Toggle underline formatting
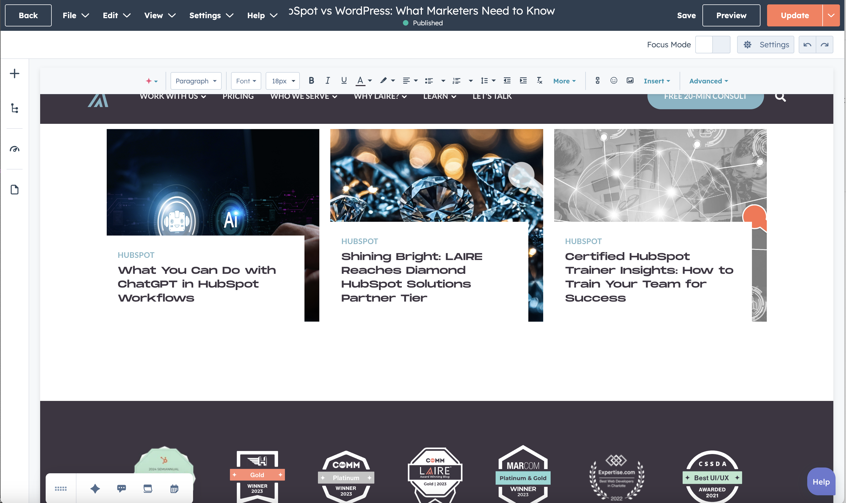This screenshot has width=846, height=503. click(x=344, y=81)
